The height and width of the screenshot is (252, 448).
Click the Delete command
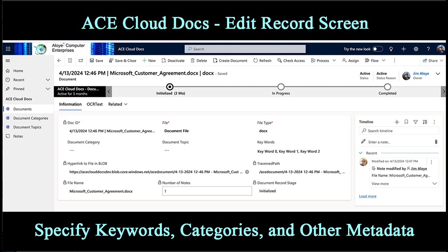click(198, 61)
